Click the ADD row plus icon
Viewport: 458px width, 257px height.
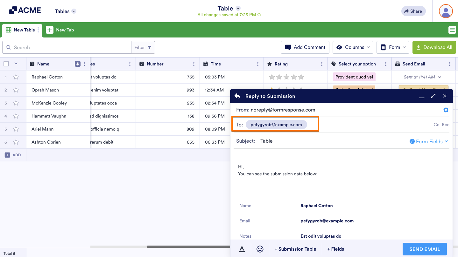coord(7,155)
